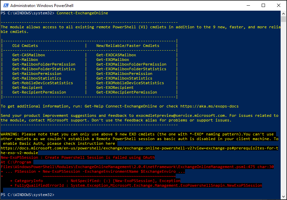Viewport: 287px width, 200px height.
Task: Click the vertical scrollbar thumb
Action: pos(283,19)
